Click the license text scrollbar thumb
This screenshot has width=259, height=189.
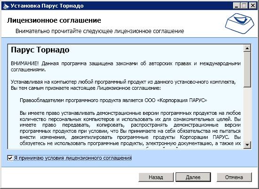click(x=247, y=69)
